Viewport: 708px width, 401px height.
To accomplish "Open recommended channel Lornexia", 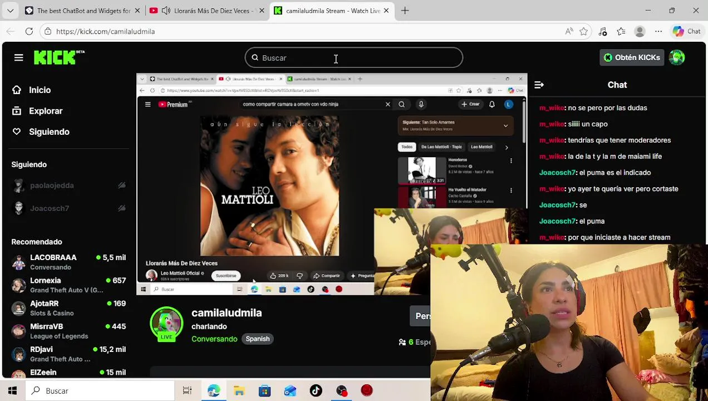I will pos(69,285).
